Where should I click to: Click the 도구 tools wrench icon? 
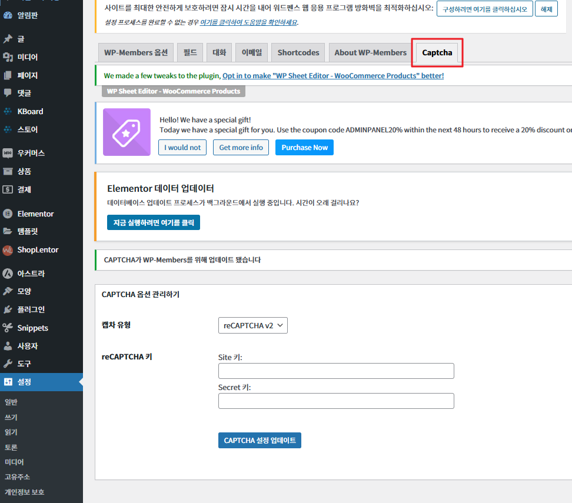pos(8,364)
